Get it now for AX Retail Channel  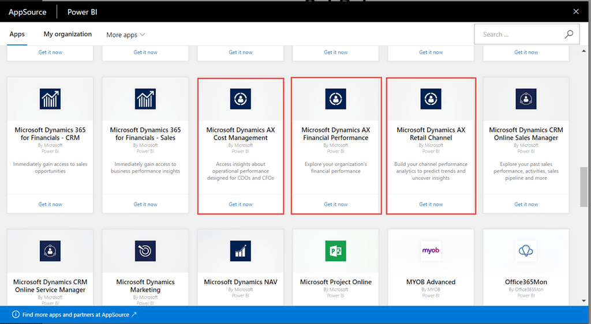click(431, 204)
